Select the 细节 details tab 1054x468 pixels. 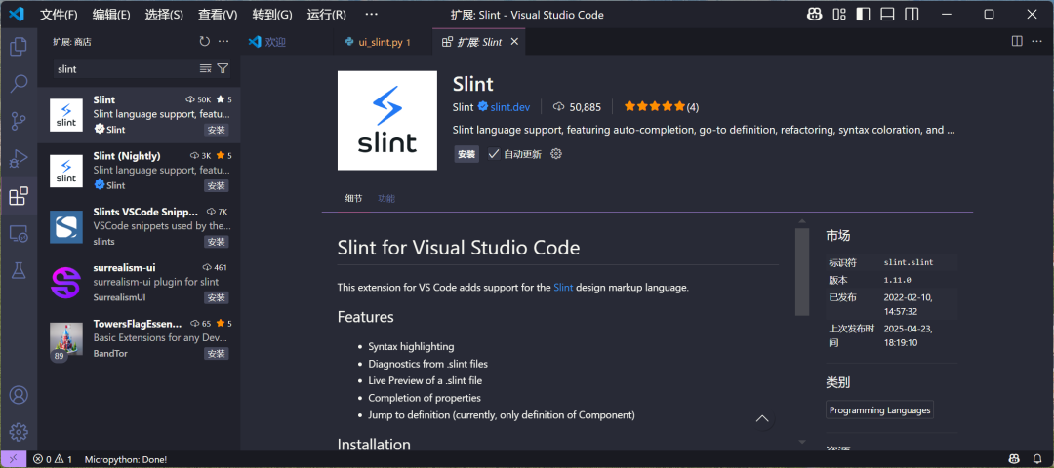point(353,198)
